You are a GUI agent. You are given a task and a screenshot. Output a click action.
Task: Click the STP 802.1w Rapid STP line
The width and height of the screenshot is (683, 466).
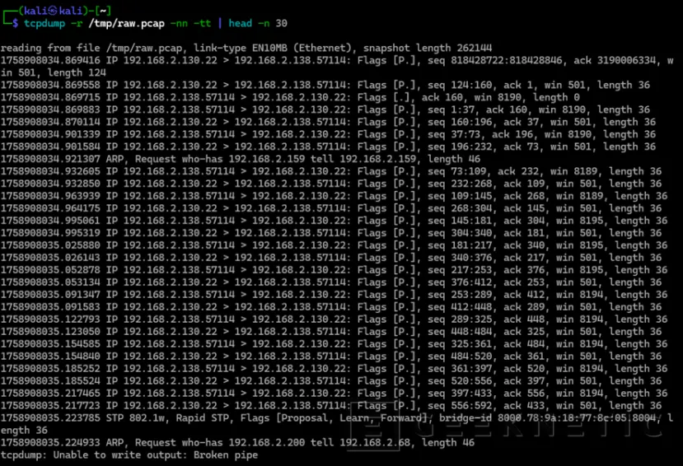click(206, 417)
